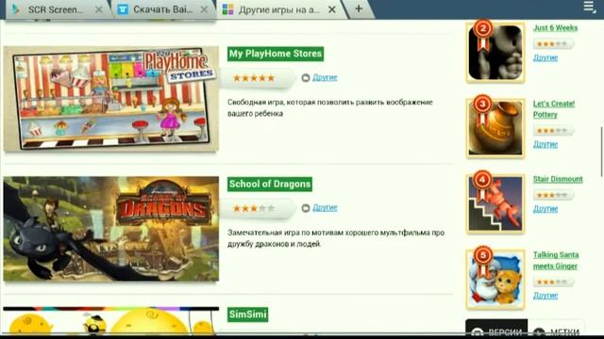Open the School of Dragons banner image
The width and height of the screenshot is (604, 339).
pos(111,229)
